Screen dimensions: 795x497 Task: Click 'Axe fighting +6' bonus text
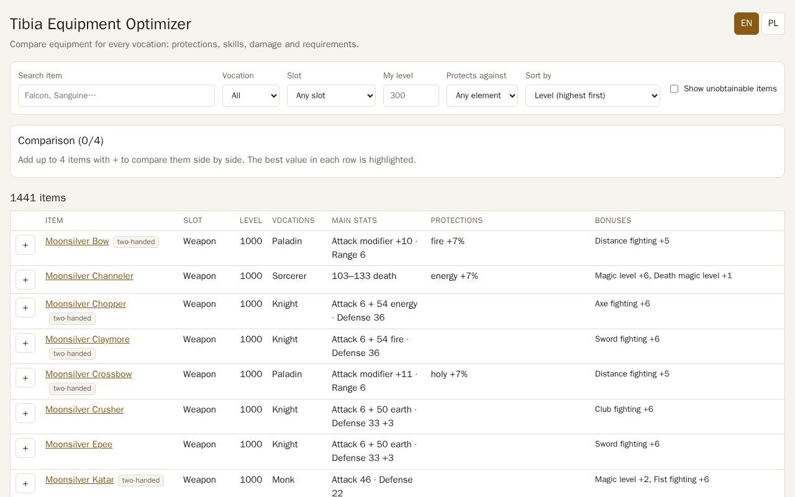pos(622,304)
